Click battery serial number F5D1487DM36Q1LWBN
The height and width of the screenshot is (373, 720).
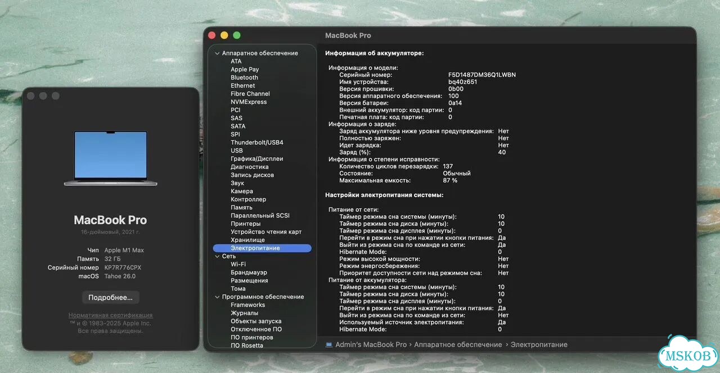482,75
